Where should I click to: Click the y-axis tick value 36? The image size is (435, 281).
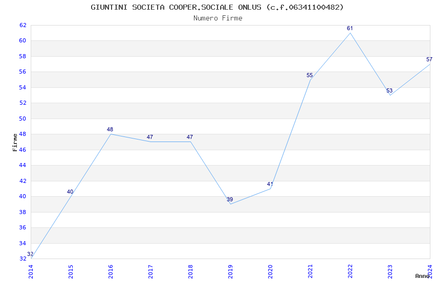click(23, 227)
